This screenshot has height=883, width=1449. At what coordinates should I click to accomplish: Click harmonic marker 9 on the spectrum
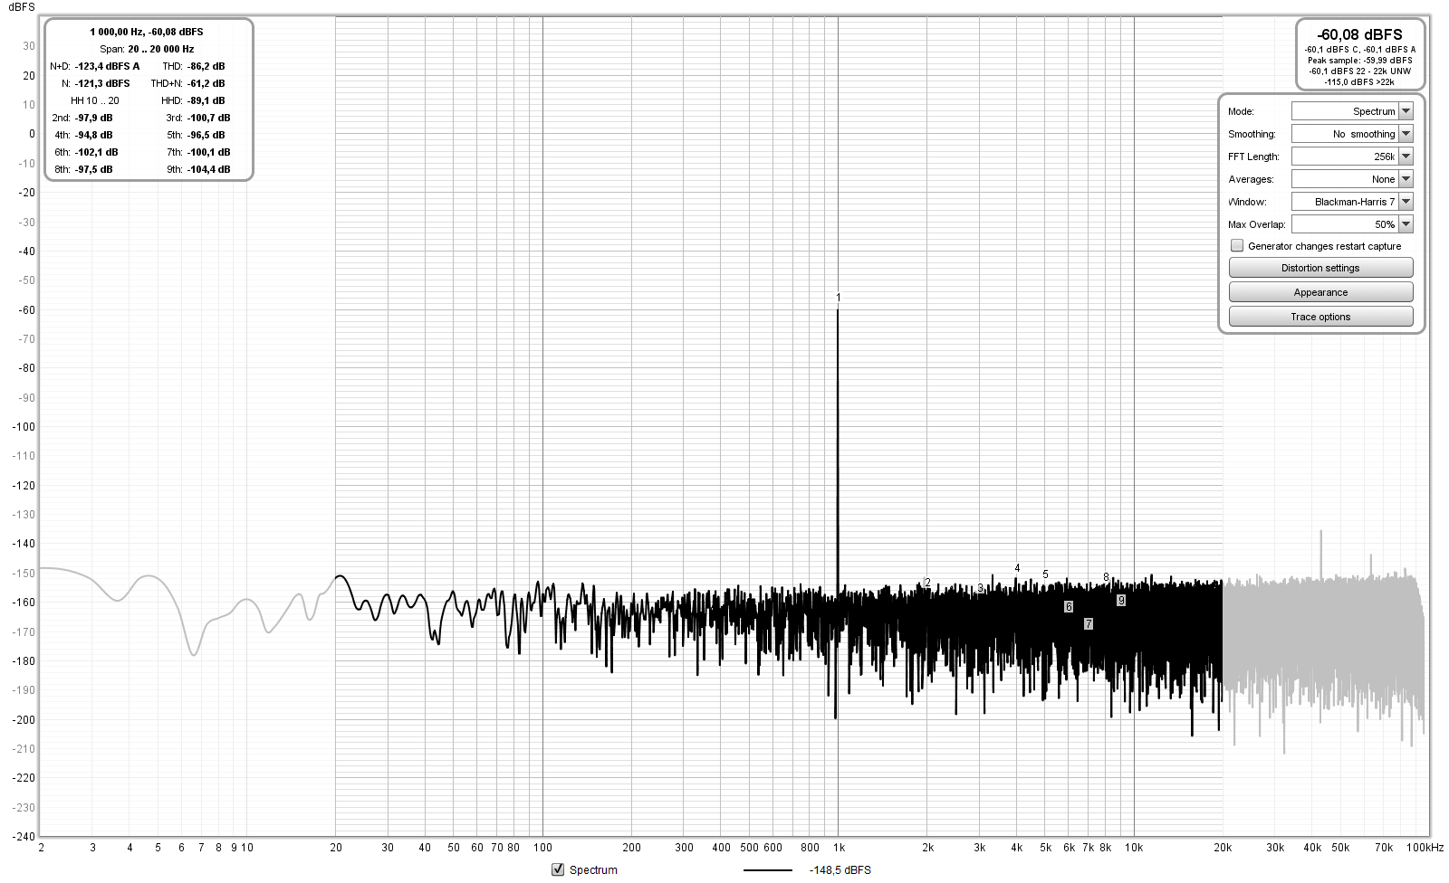point(1121,601)
